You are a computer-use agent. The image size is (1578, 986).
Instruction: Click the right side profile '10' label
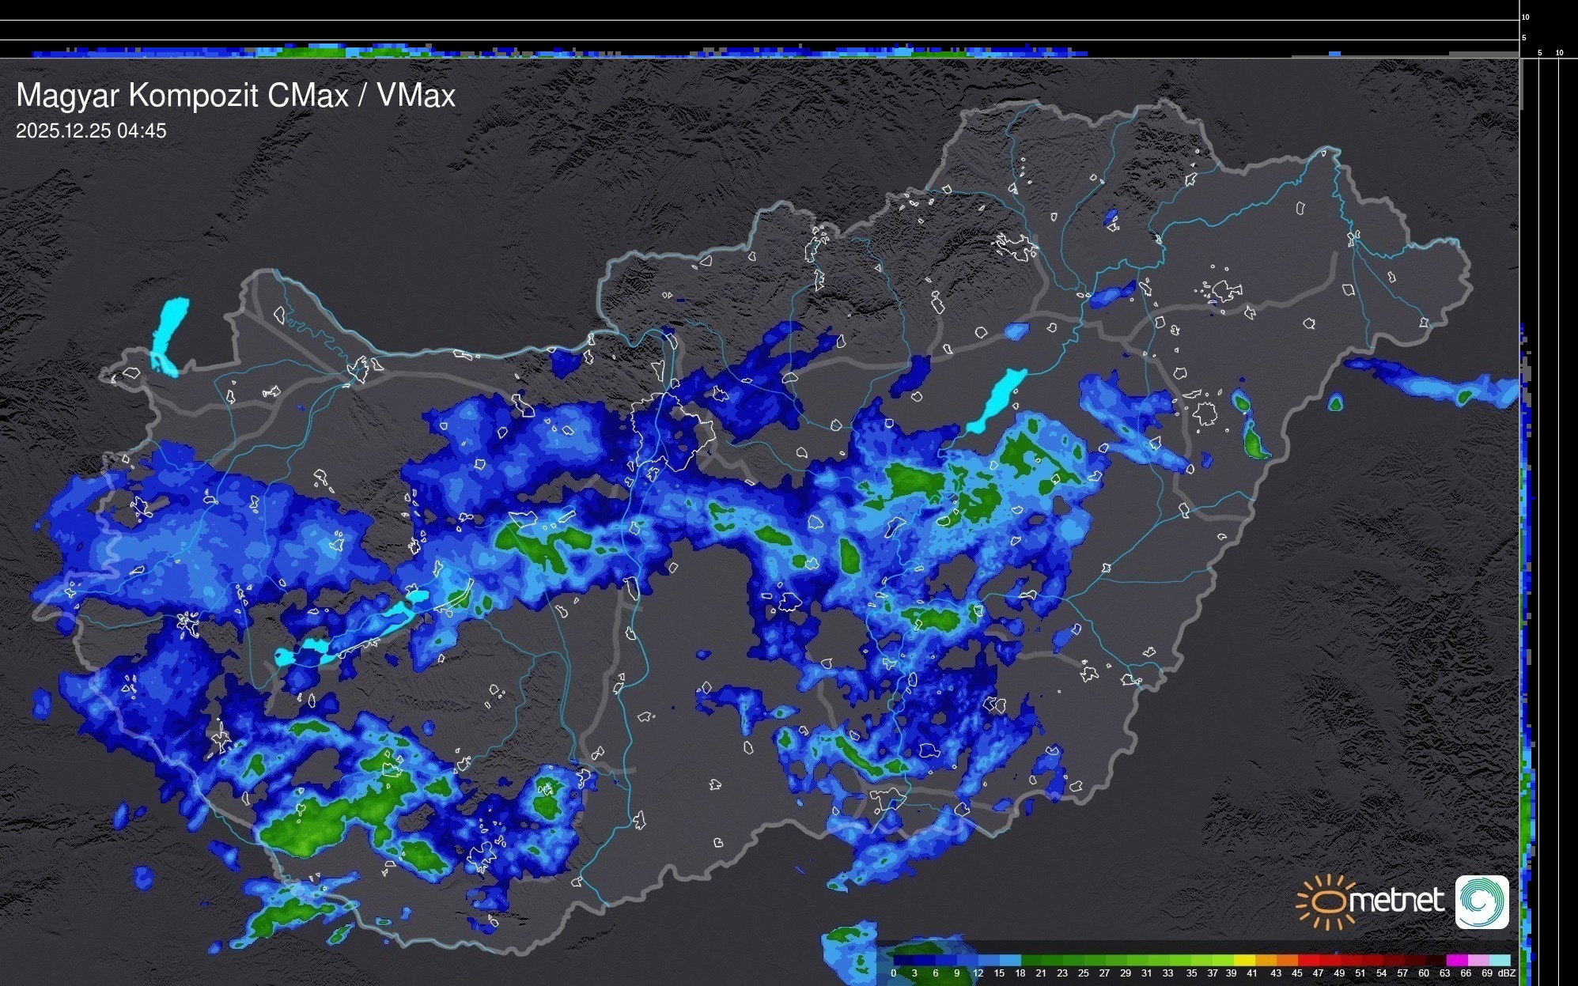click(x=1560, y=53)
